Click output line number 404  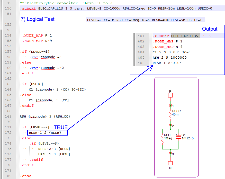click(x=141, y=52)
